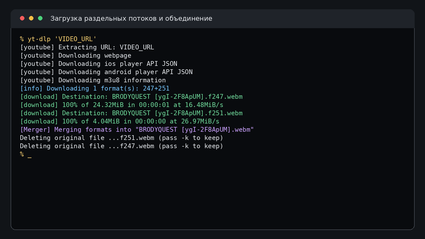Click the line '100% of 24.32MiB'
Viewport: 425px width, 239px height.
pos(122,105)
